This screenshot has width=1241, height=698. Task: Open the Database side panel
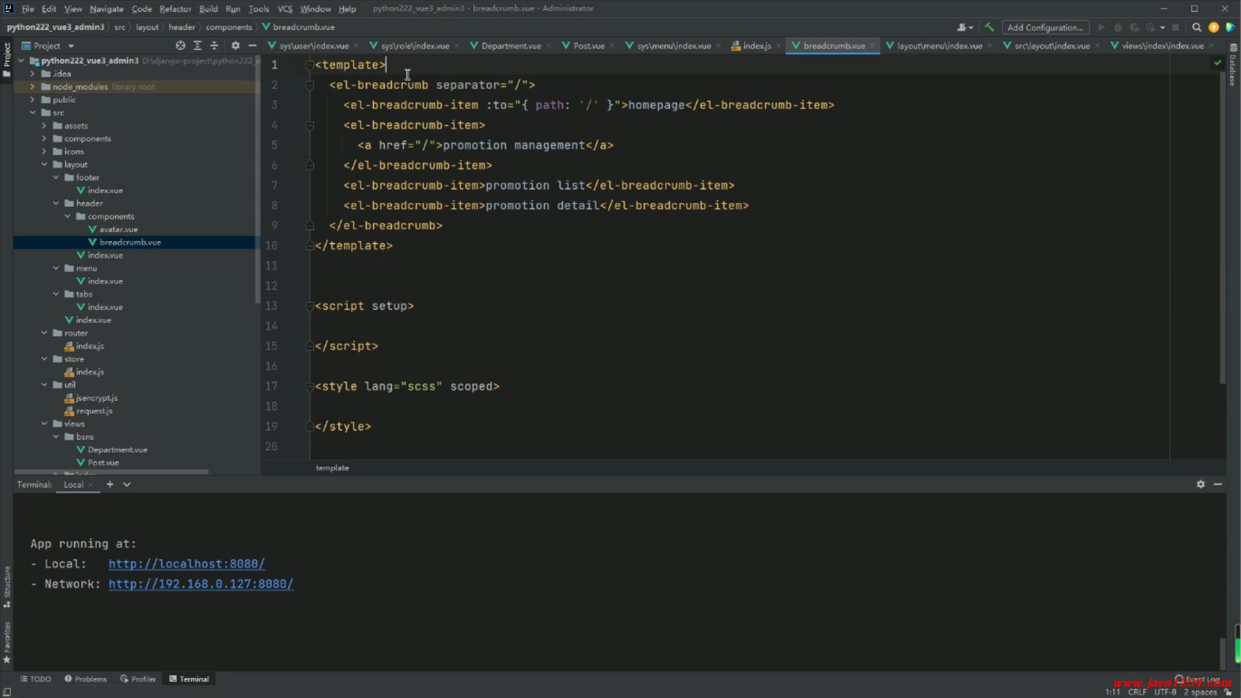(1233, 66)
